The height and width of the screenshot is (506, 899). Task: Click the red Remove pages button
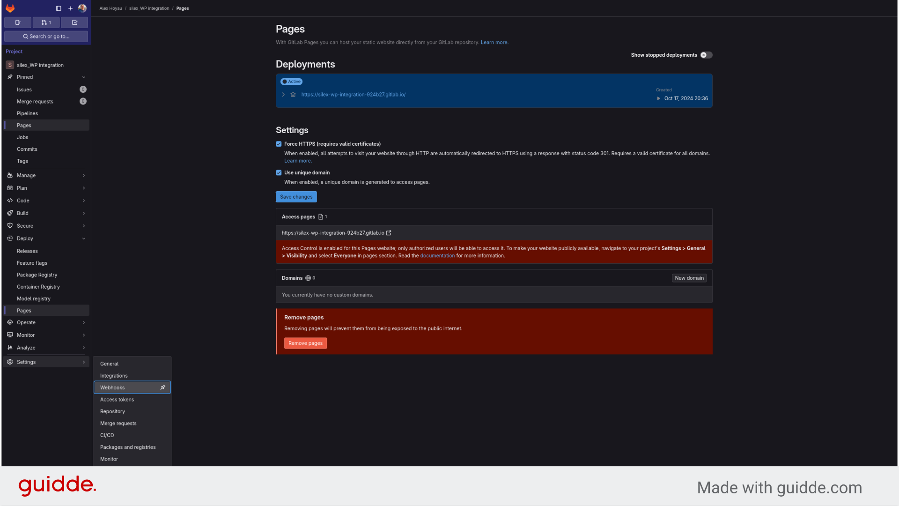click(305, 343)
